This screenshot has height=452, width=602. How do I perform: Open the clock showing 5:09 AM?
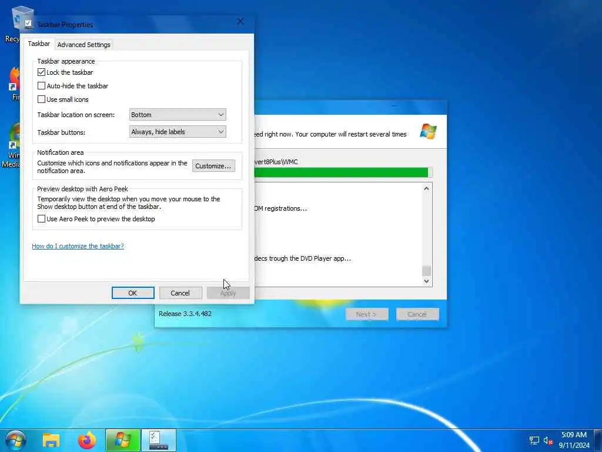[574, 440]
